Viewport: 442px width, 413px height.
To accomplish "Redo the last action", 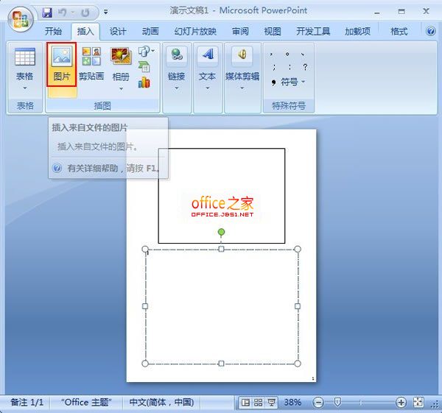I will pyautogui.click(x=85, y=13).
